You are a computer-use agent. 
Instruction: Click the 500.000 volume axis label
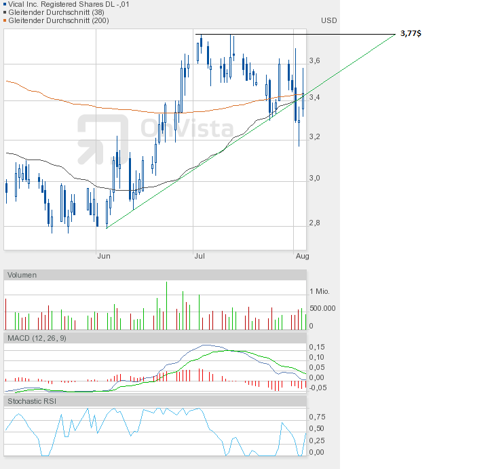[x=322, y=308]
